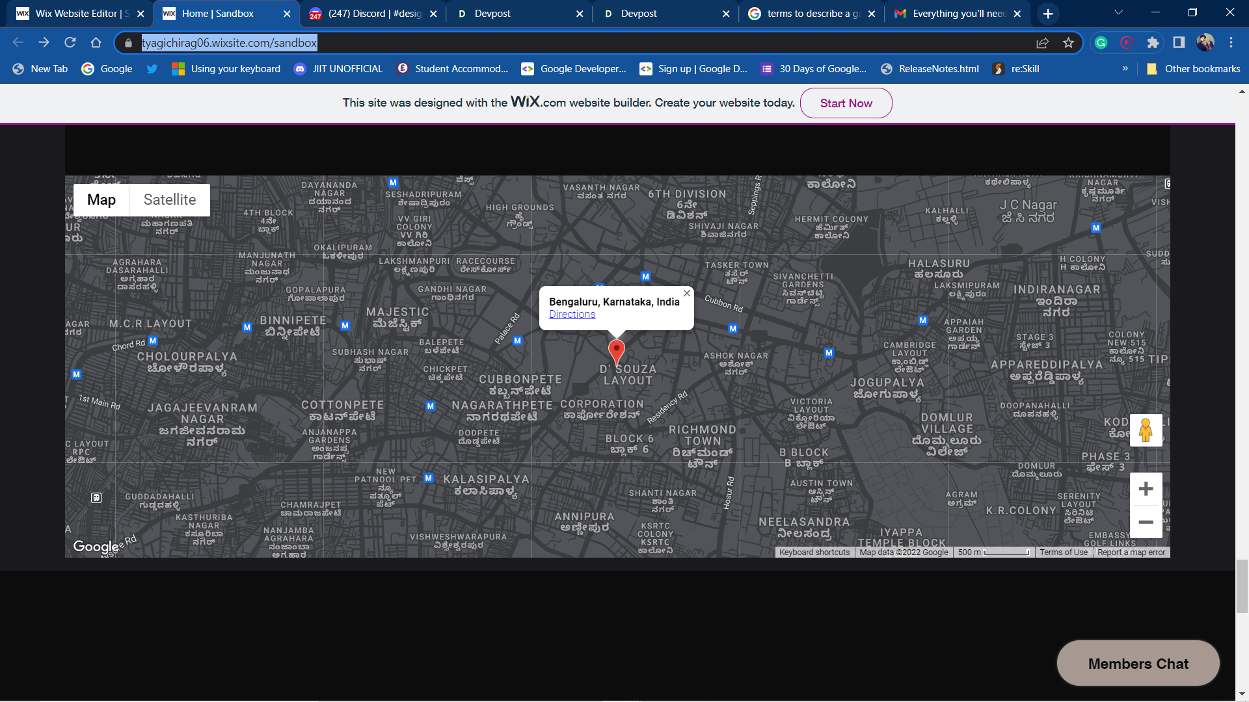The image size is (1249, 702).
Task: Click the red location pin marker
Action: 616,350
